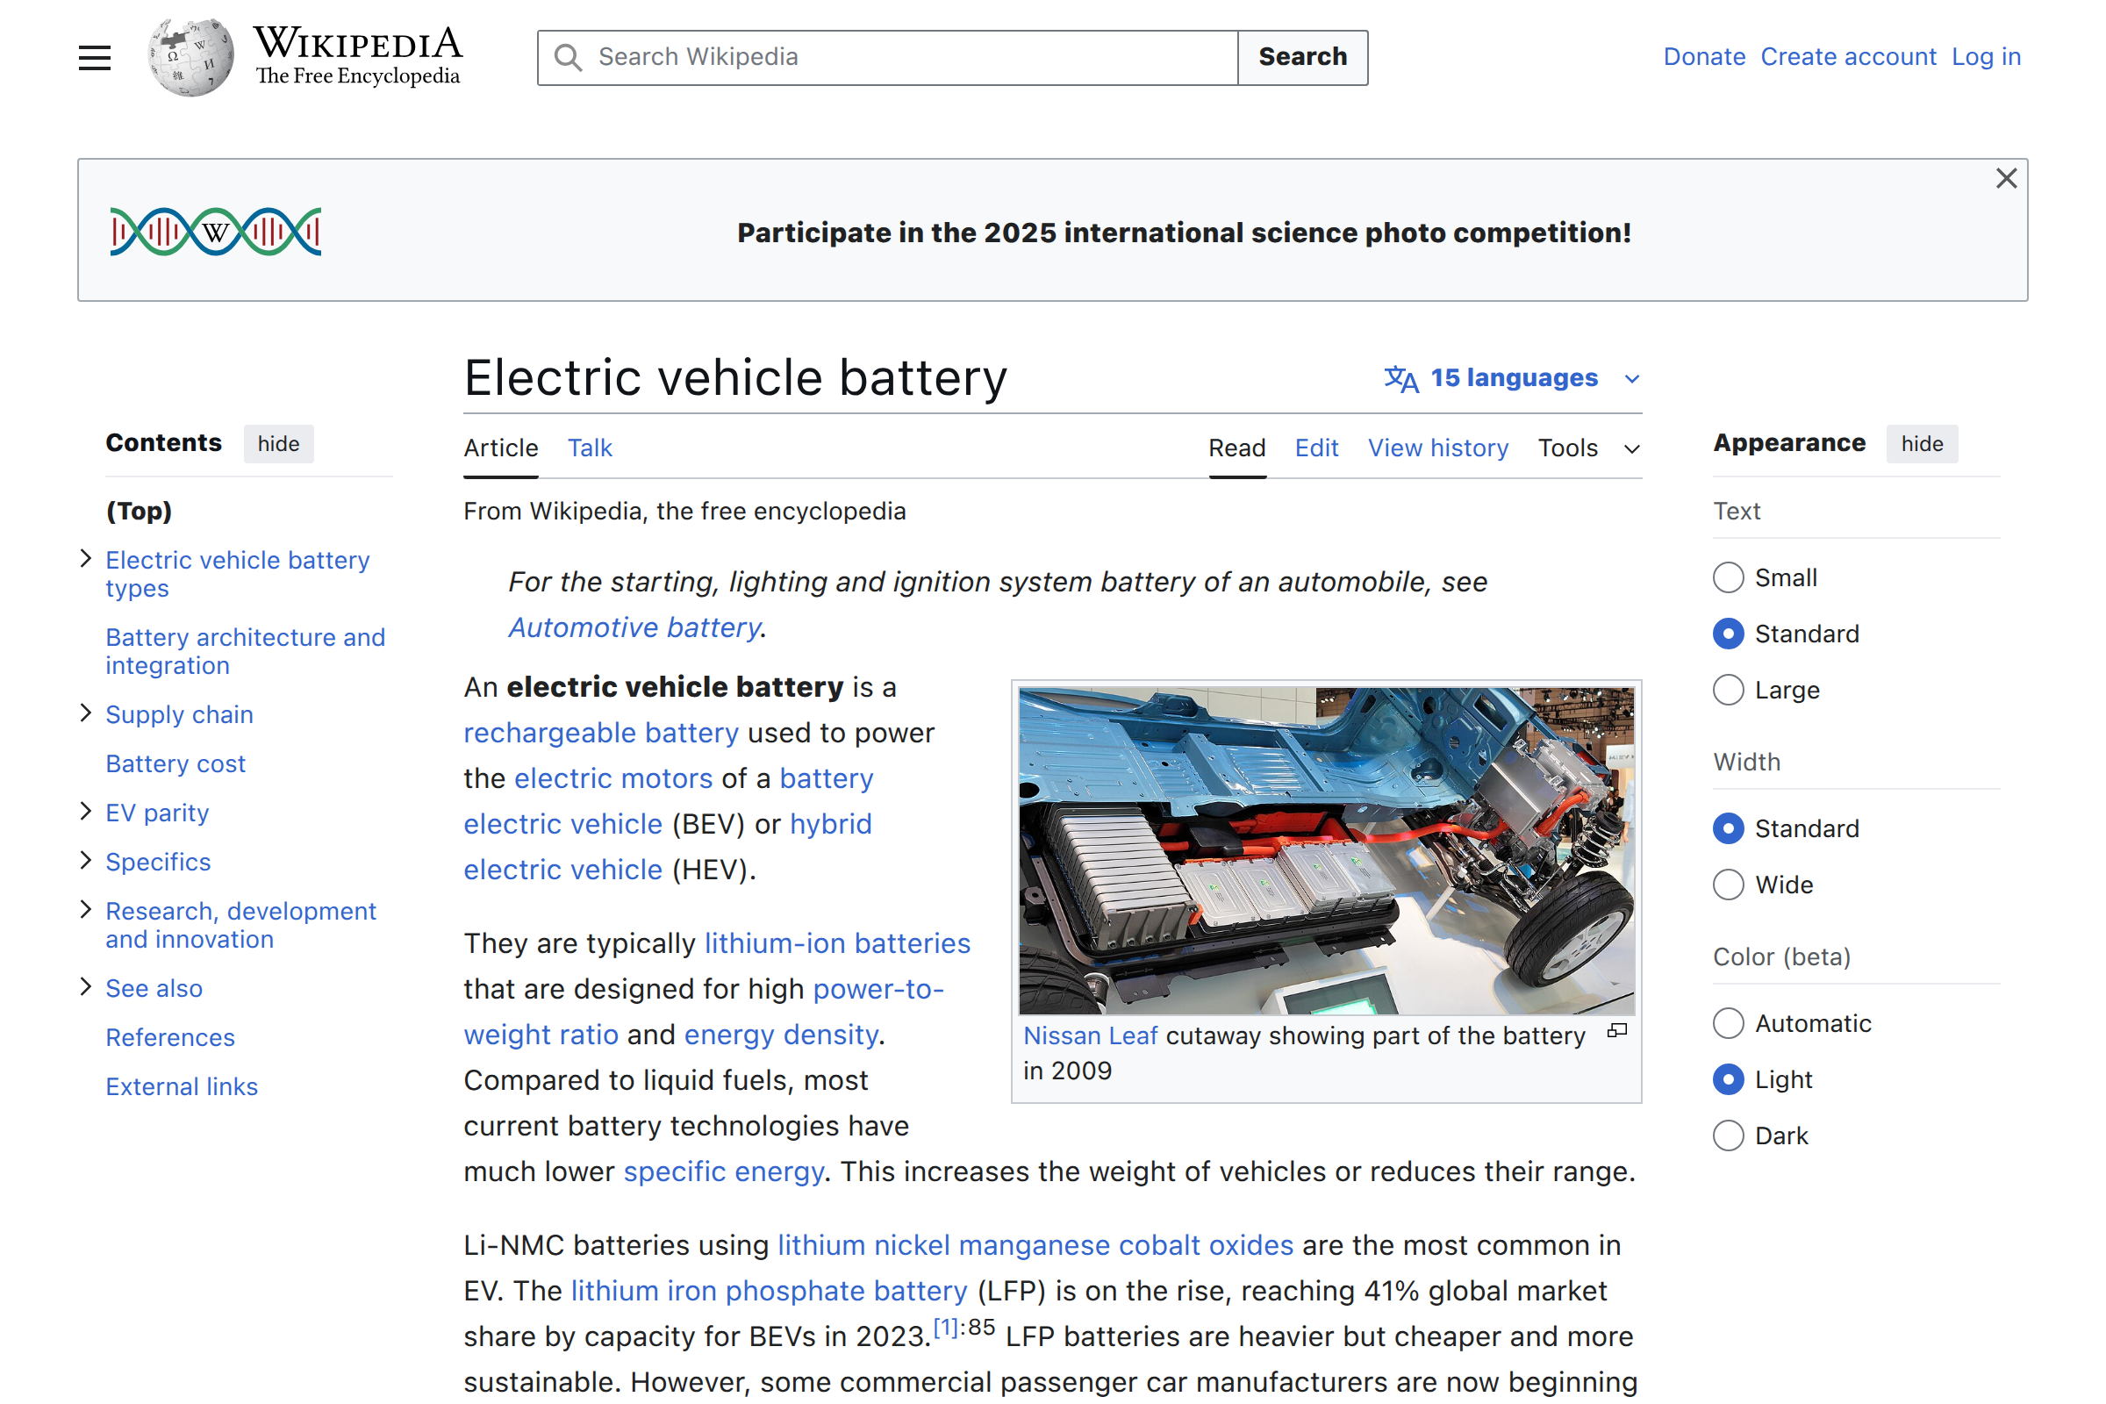Enlarge the Nissan Leaf image via icon
The image size is (2106, 1404).
coord(1616,1030)
